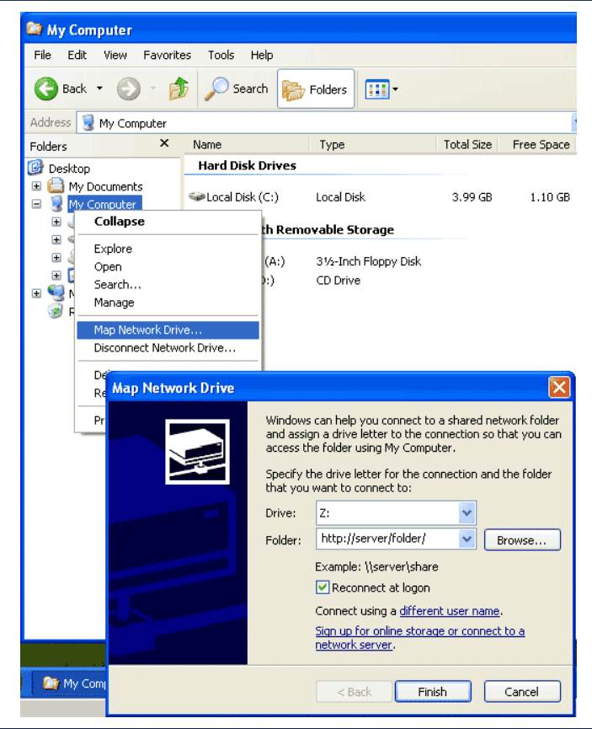The height and width of the screenshot is (729, 592).
Task: Expand the second child node under My Computer
Action: click(x=56, y=239)
